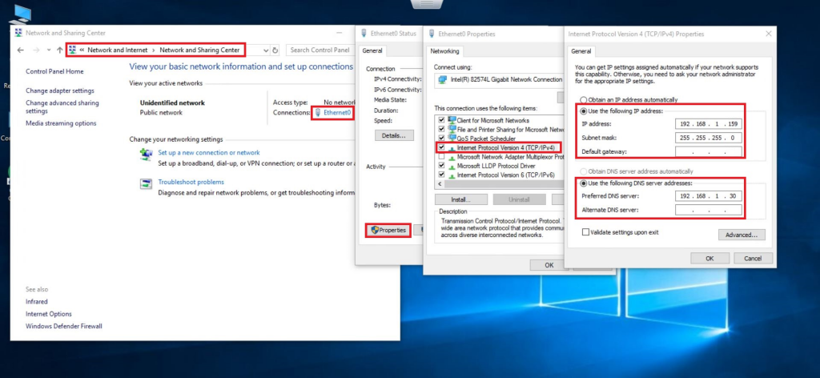Click the Search Control Panel box
Screen dimensions: 820x378
point(320,50)
